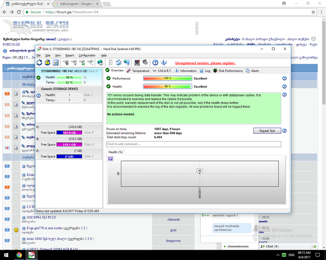Open the Configuration menu
Viewport: 326px width, 260px height.
tap(87, 55)
